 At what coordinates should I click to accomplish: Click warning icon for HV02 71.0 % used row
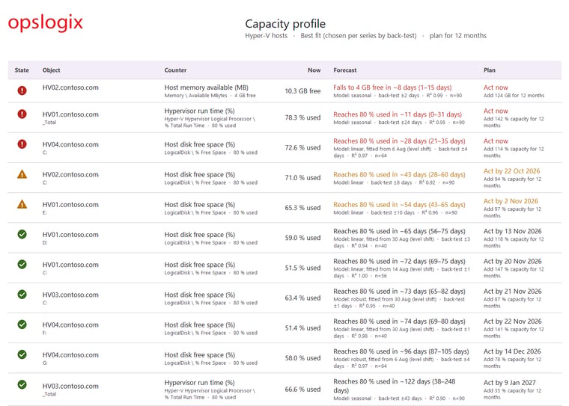click(22, 174)
